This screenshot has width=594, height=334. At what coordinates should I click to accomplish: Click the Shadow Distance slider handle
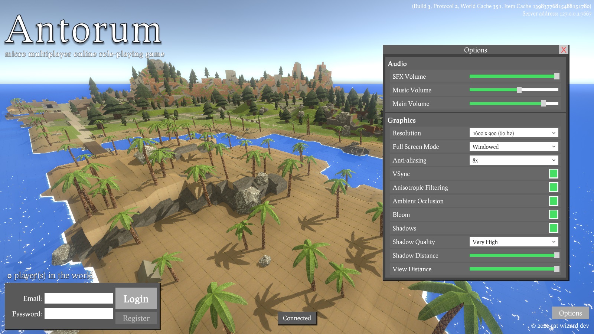pos(557,255)
